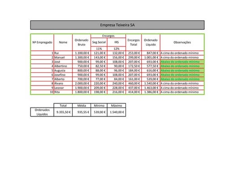Select the 'IRS' header cell
Viewport: 251px width, 178px height.
click(x=117, y=42)
